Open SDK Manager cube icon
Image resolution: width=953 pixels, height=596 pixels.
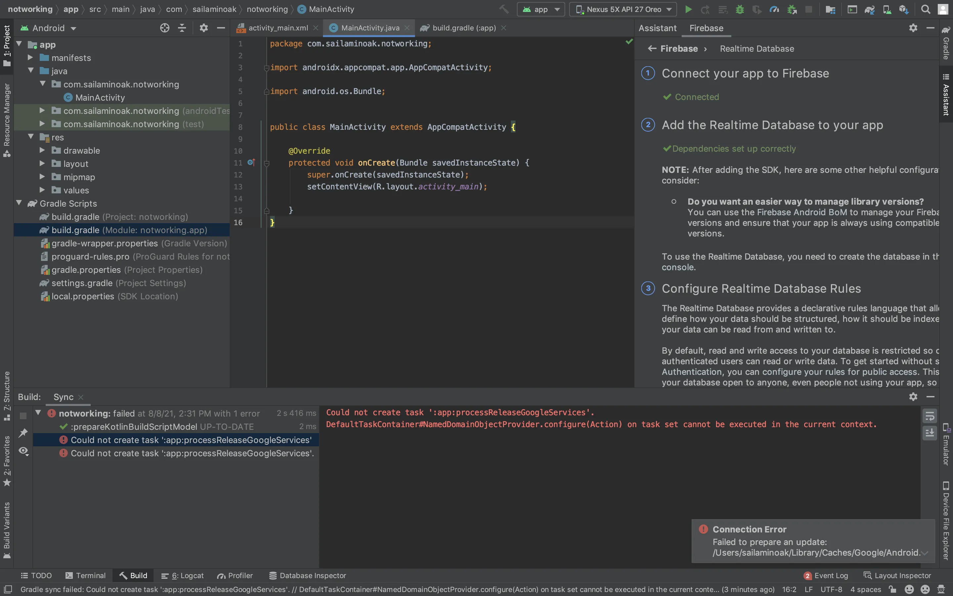(x=904, y=10)
